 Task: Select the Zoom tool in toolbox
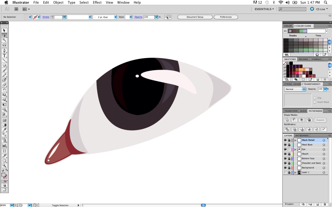[5, 165]
